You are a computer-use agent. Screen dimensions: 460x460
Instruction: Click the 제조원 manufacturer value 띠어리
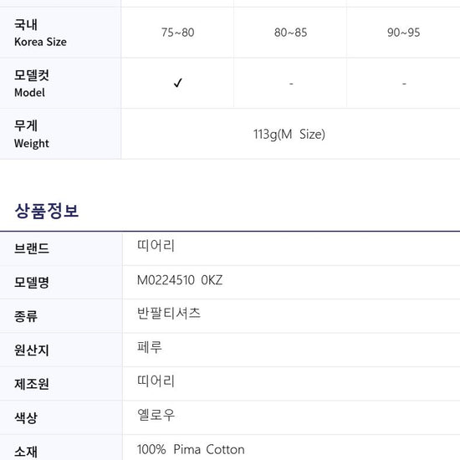point(156,381)
